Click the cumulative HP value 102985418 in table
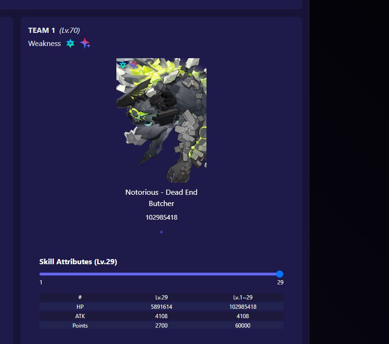 [x=243, y=307]
